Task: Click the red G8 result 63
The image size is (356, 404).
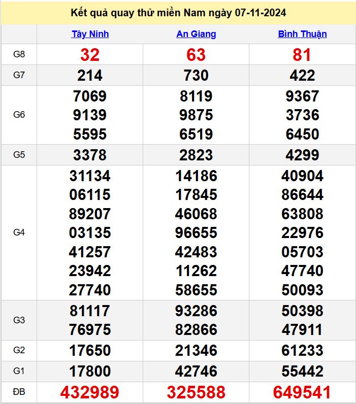Action: coord(196,55)
